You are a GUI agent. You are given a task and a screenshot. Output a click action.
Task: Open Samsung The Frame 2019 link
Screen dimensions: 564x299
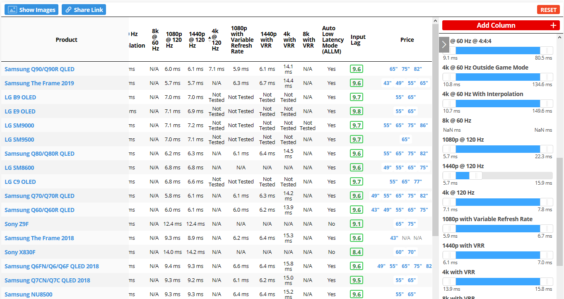tap(39, 83)
